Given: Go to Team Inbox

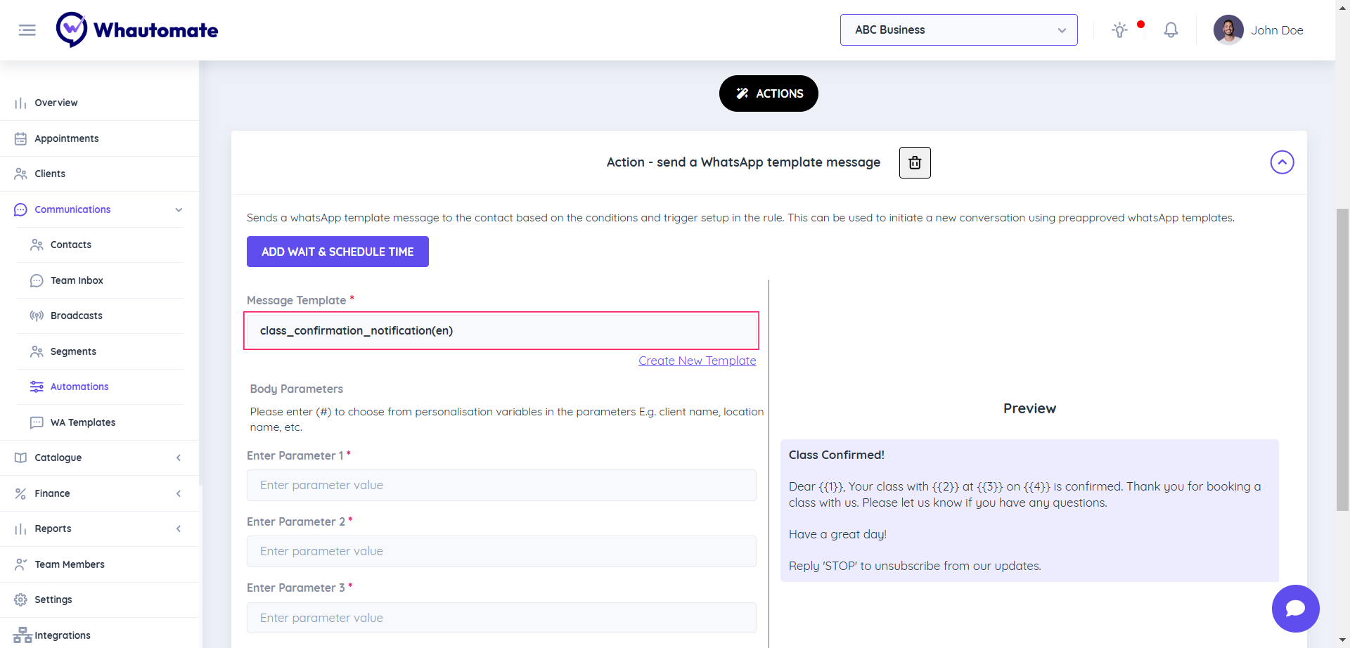Looking at the screenshot, I should (77, 280).
